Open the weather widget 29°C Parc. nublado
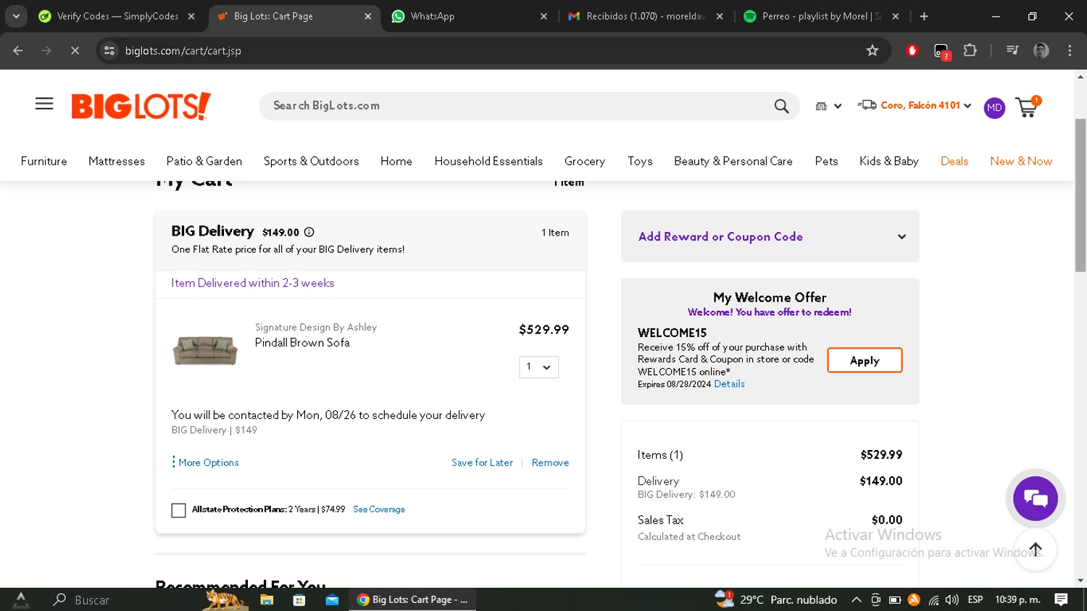Viewport: 1087px width, 611px height. click(776, 599)
